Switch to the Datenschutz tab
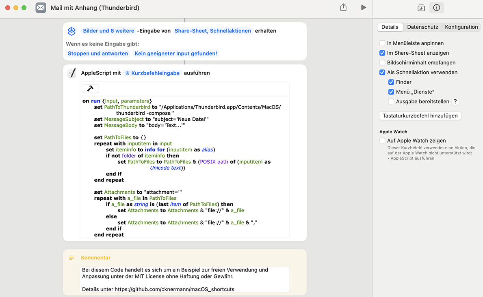The image size is (483, 297). click(422, 27)
